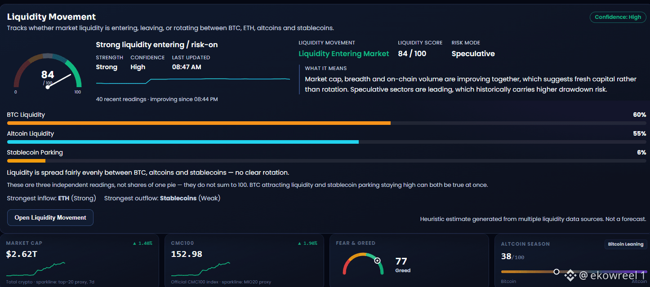Click the 'Altcoin Liquidity' label

pos(31,133)
